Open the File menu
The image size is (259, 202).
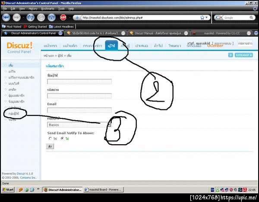pyautogui.click(x=5, y=9)
